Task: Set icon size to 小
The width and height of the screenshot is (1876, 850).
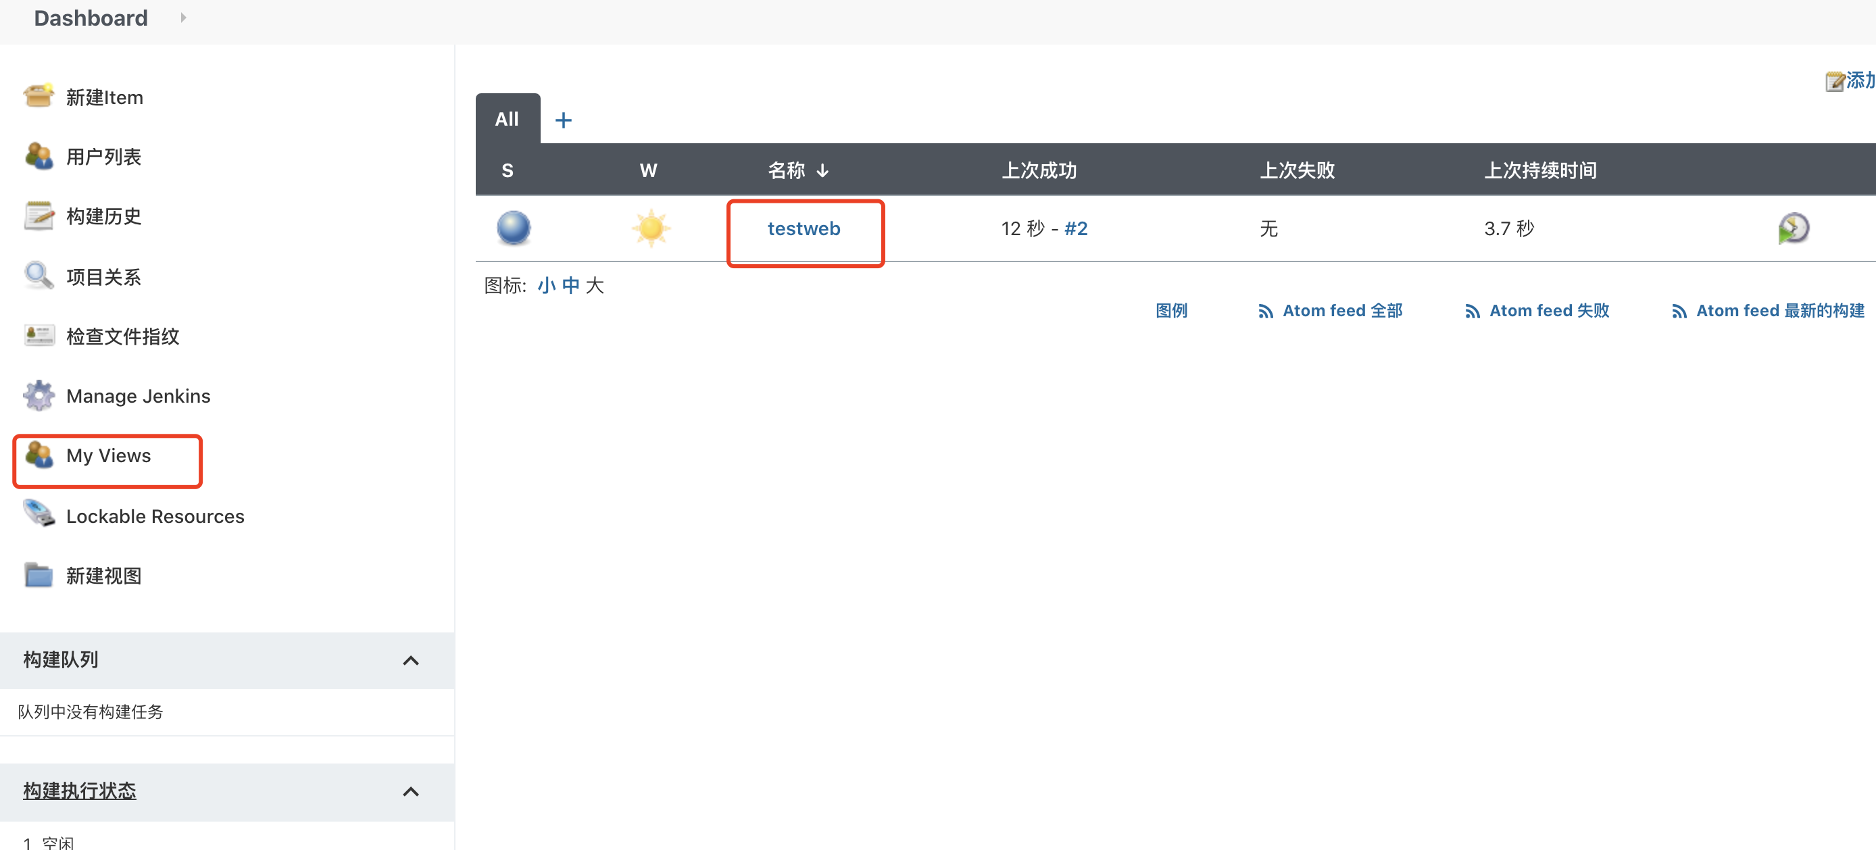Action: coord(546,284)
